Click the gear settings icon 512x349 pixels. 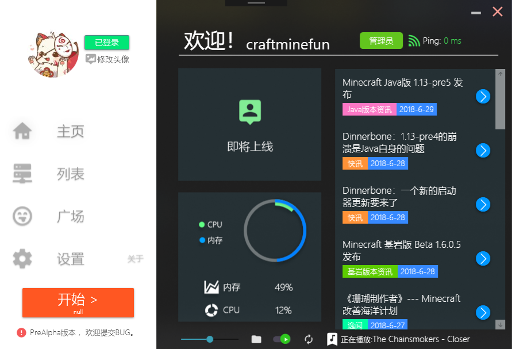[x=22, y=259]
